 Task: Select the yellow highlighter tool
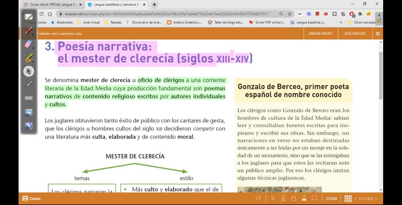point(28,58)
